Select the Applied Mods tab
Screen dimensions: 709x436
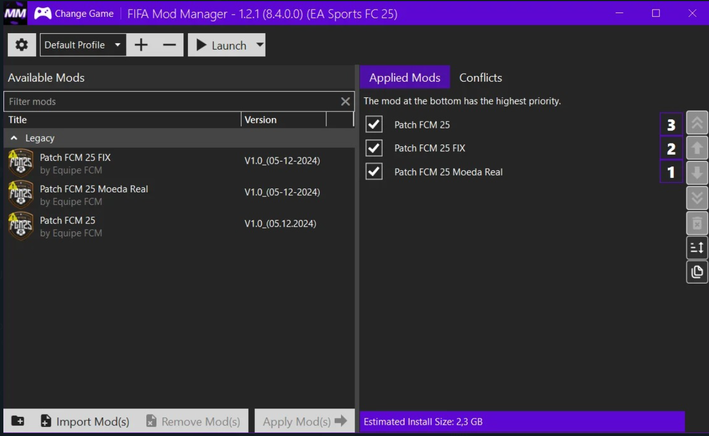tap(405, 78)
